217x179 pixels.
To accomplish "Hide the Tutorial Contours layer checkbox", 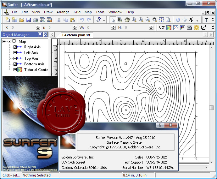I will (x=15, y=70).
